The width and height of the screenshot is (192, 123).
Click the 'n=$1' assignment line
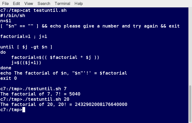[6, 21]
